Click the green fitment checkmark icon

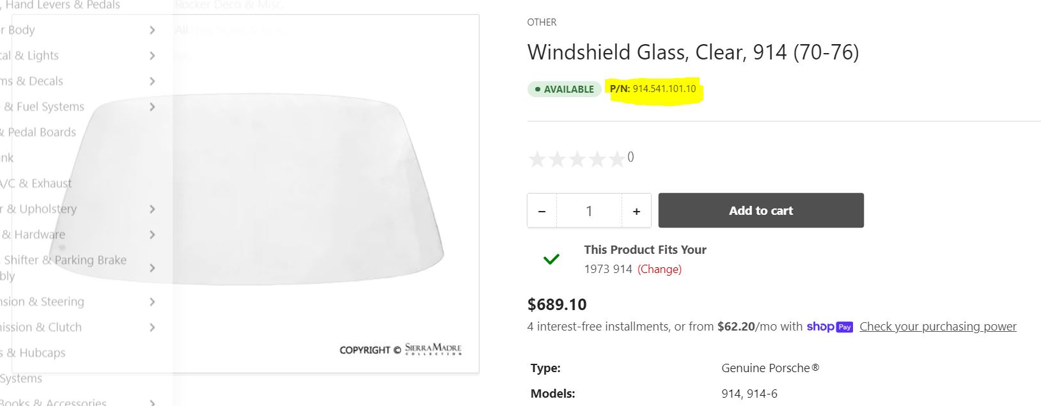[551, 259]
